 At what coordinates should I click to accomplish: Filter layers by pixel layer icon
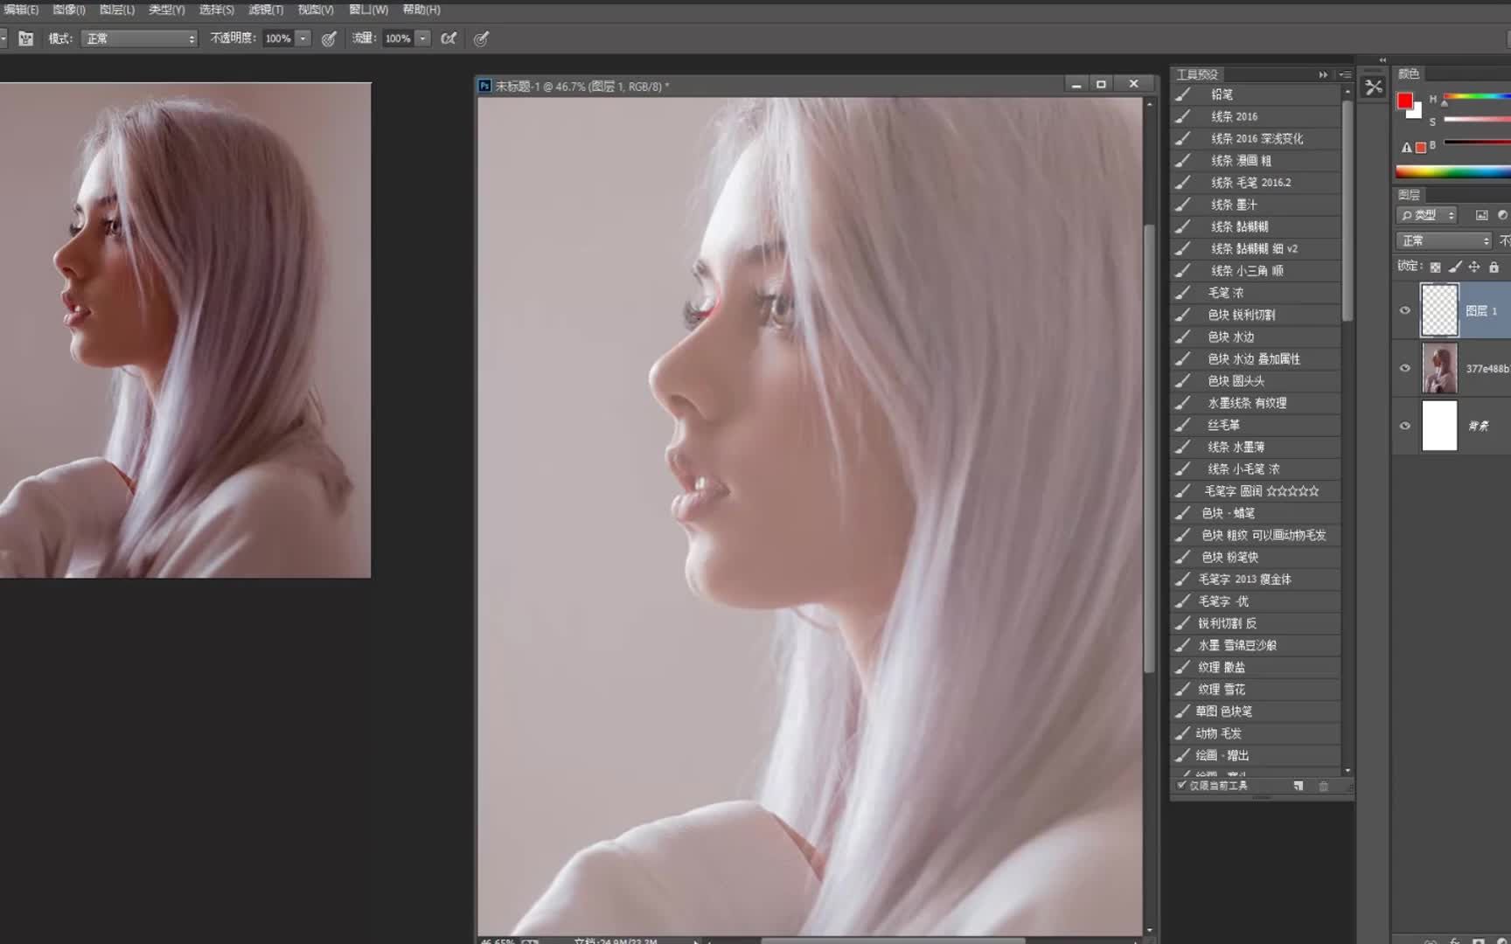pyautogui.click(x=1481, y=215)
